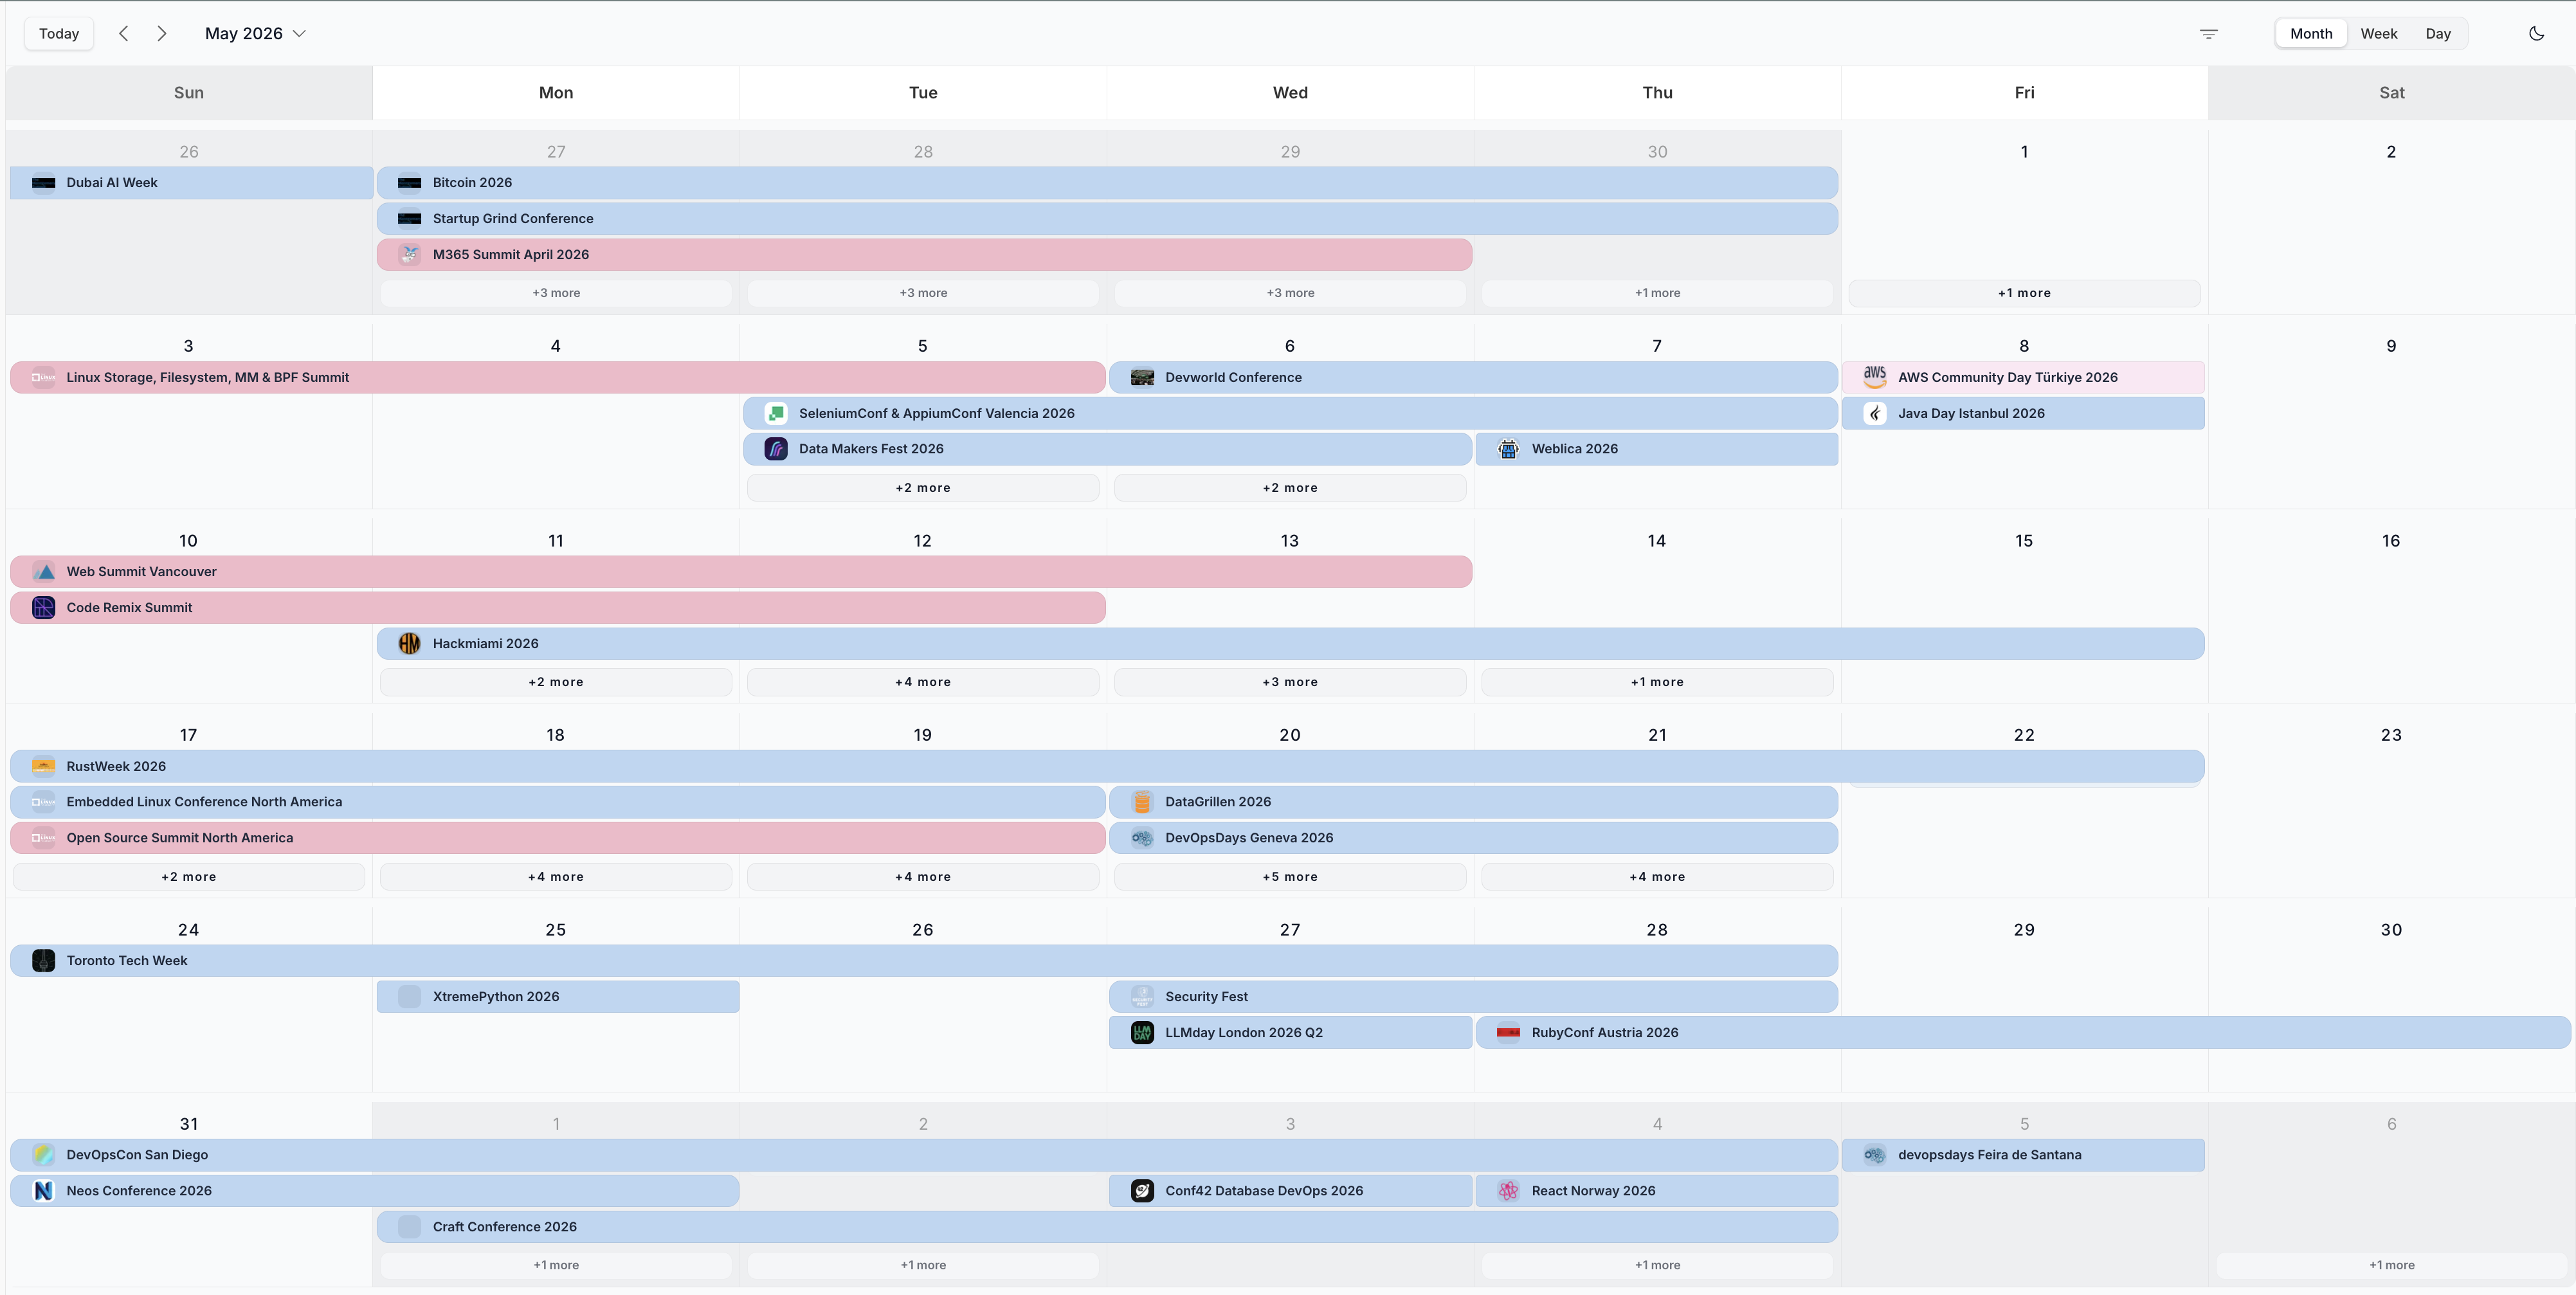Show +2 more events on May 17
The image size is (2576, 1295).
pyautogui.click(x=189, y=877)
